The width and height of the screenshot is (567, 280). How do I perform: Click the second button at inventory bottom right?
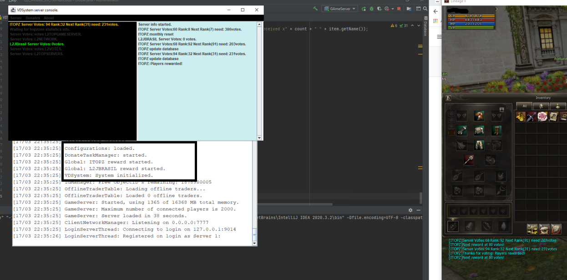pos(544,229)
